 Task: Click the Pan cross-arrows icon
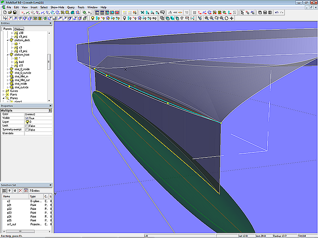pyautogui.click(x=232, y=19)
